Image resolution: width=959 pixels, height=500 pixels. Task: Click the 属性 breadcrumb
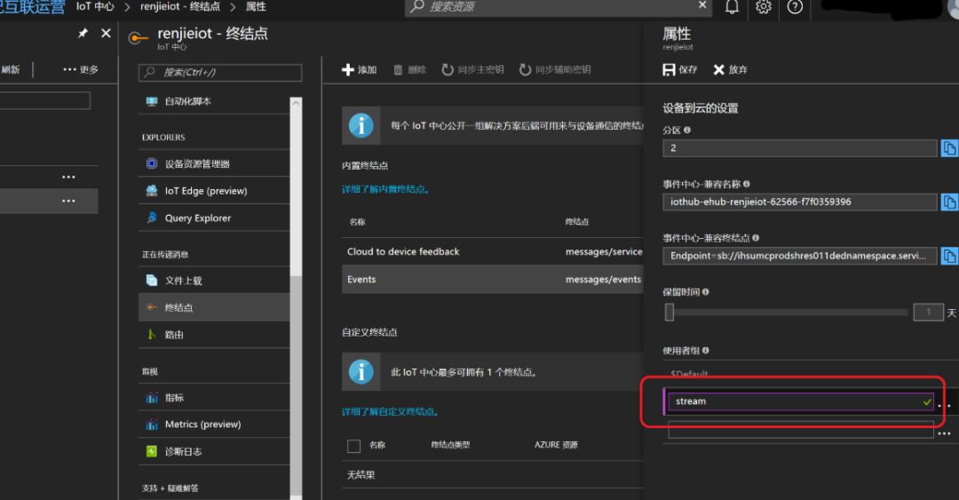coord(256,7)
